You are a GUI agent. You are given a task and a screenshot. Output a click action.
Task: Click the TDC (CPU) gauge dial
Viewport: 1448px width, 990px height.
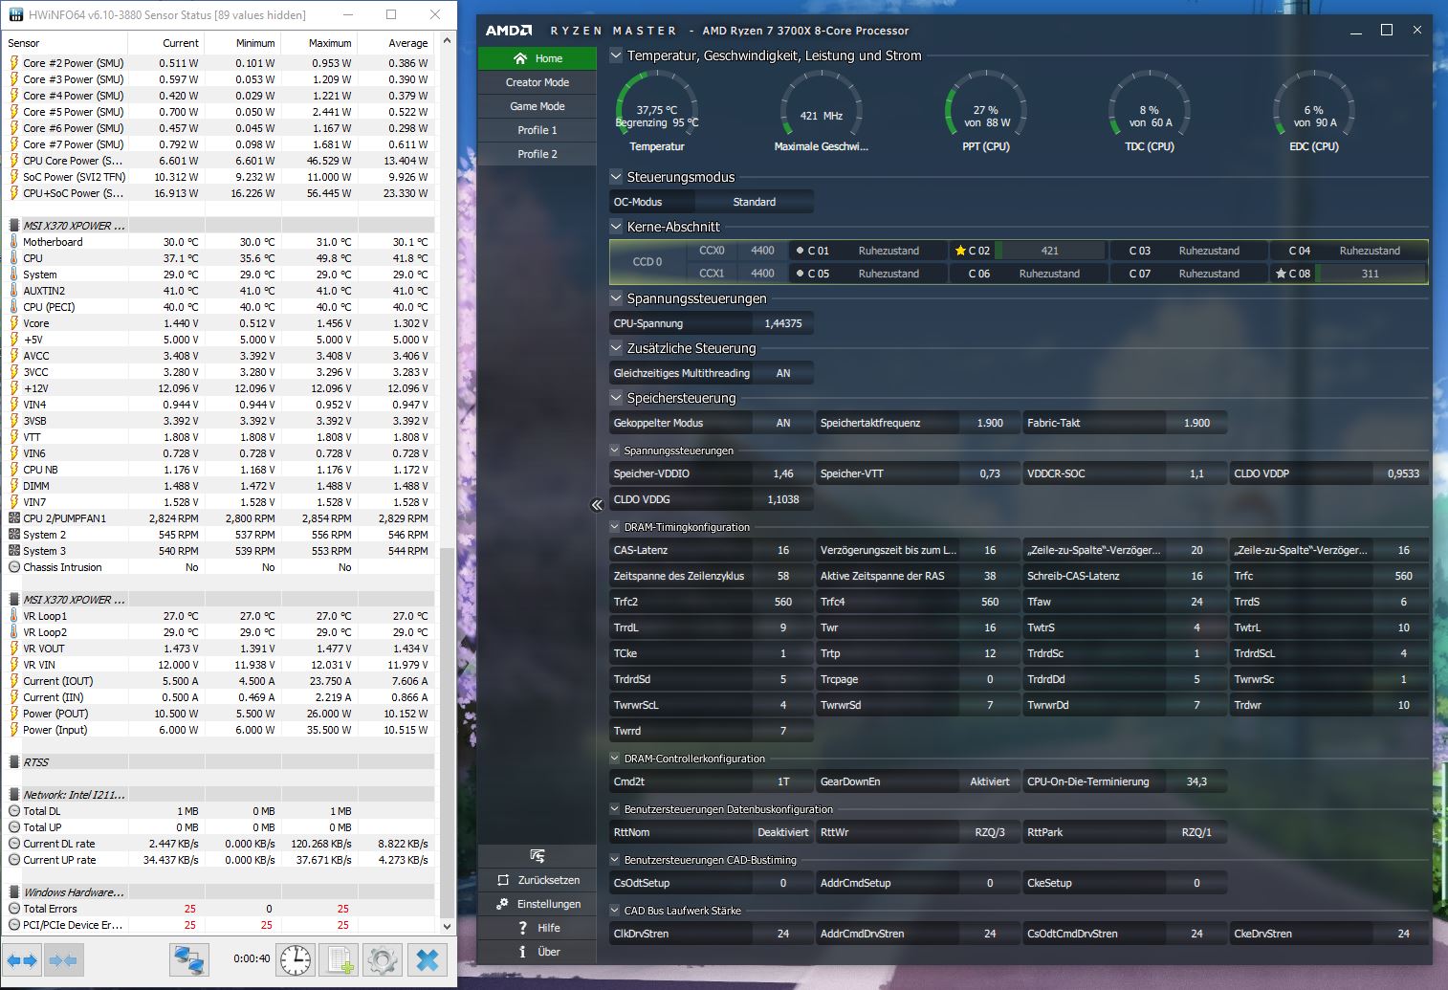coord(1150,111)
